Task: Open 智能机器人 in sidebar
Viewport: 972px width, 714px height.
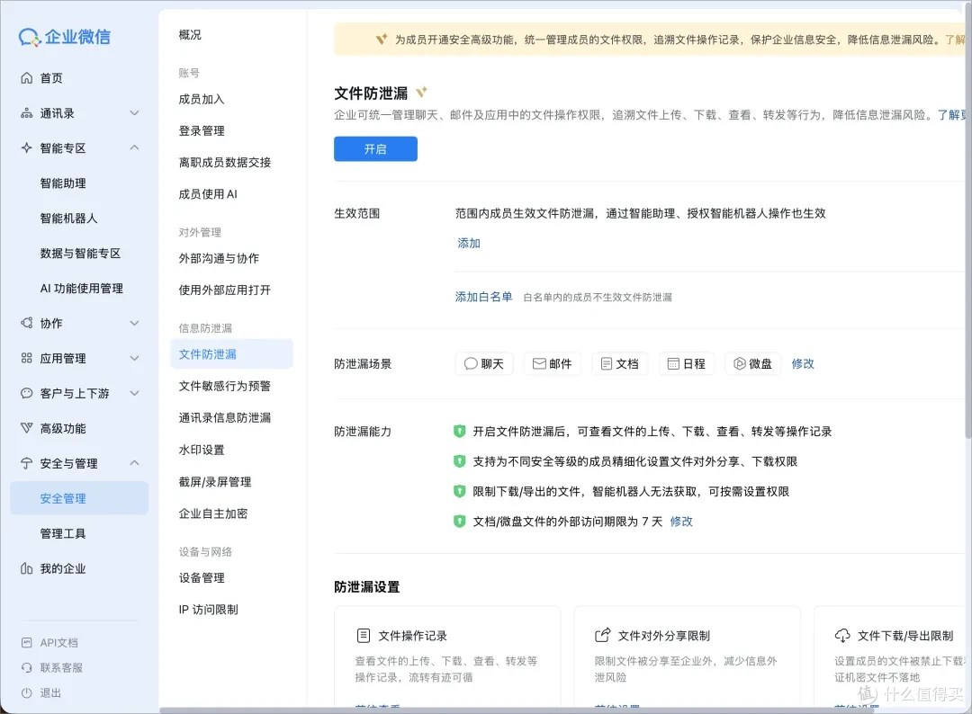Action: click(x=68, y=219)
